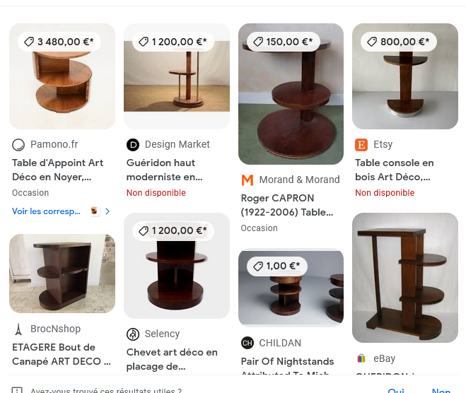Answer "Oui" to the feedback question
466x393 pixels.
pyautogui.click(x=395, y=391)
